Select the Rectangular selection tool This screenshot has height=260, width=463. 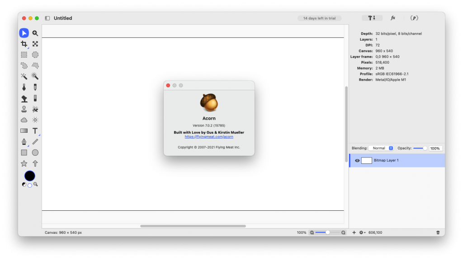point(24,55)
